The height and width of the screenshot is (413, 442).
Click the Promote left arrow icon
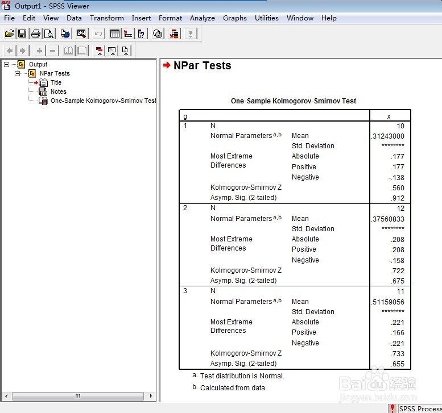click(x=10, y=51)
